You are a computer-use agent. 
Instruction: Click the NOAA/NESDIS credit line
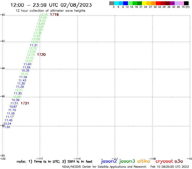click(x=104, y=167)
